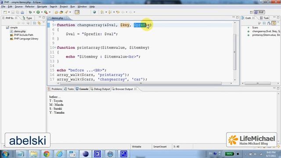The width and height of the screenshot is (281, 158).
Task: Toggle Link with Editor in PHP Explorer
Action: 39,23
